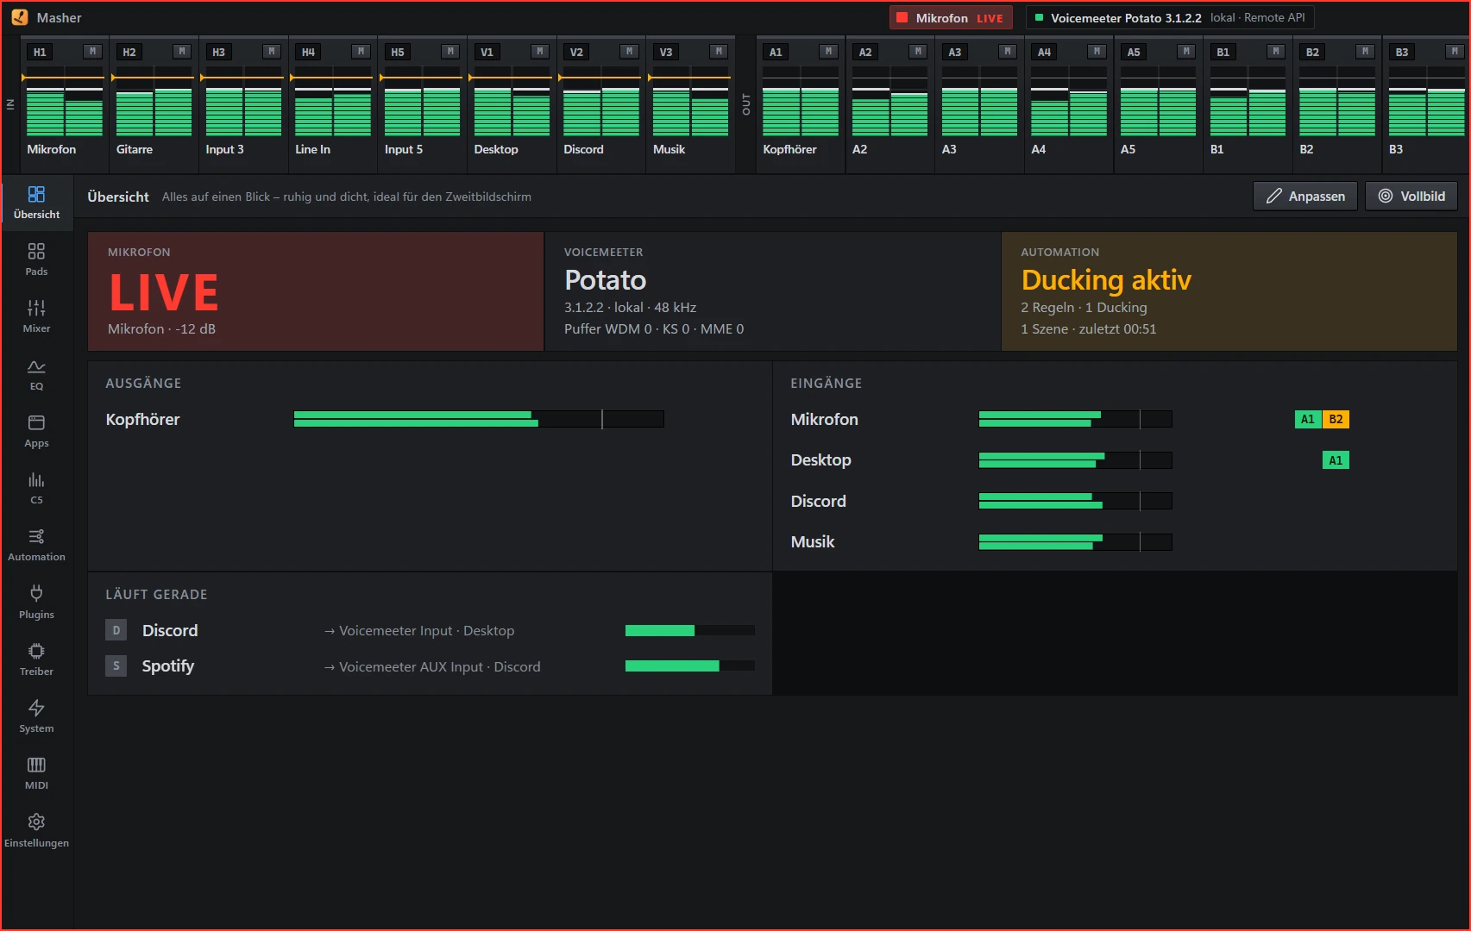Open the System section

click(36, 716)
